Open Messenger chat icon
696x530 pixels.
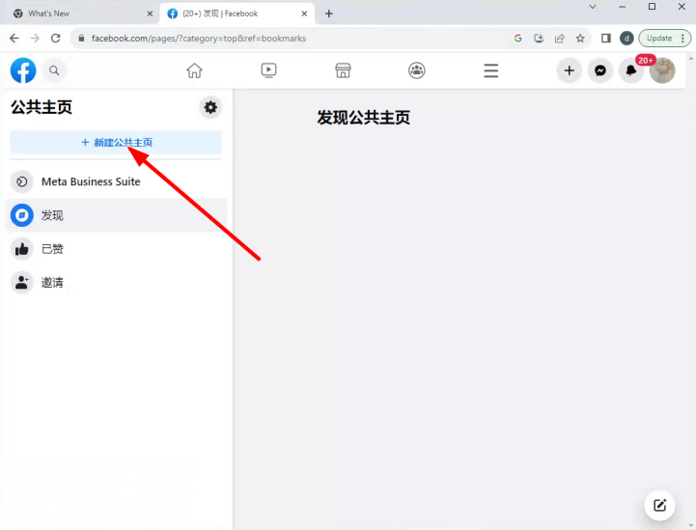click(600, 70)
